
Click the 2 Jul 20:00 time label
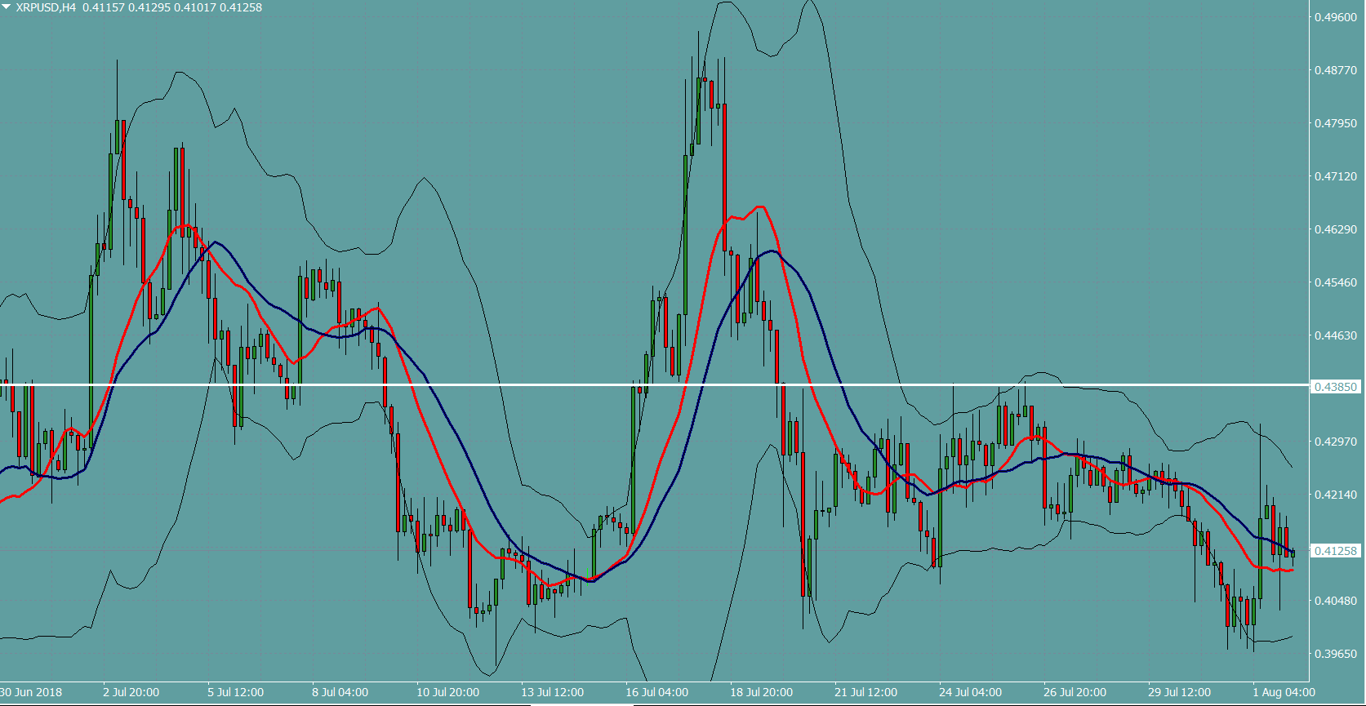tap(131, 692)
